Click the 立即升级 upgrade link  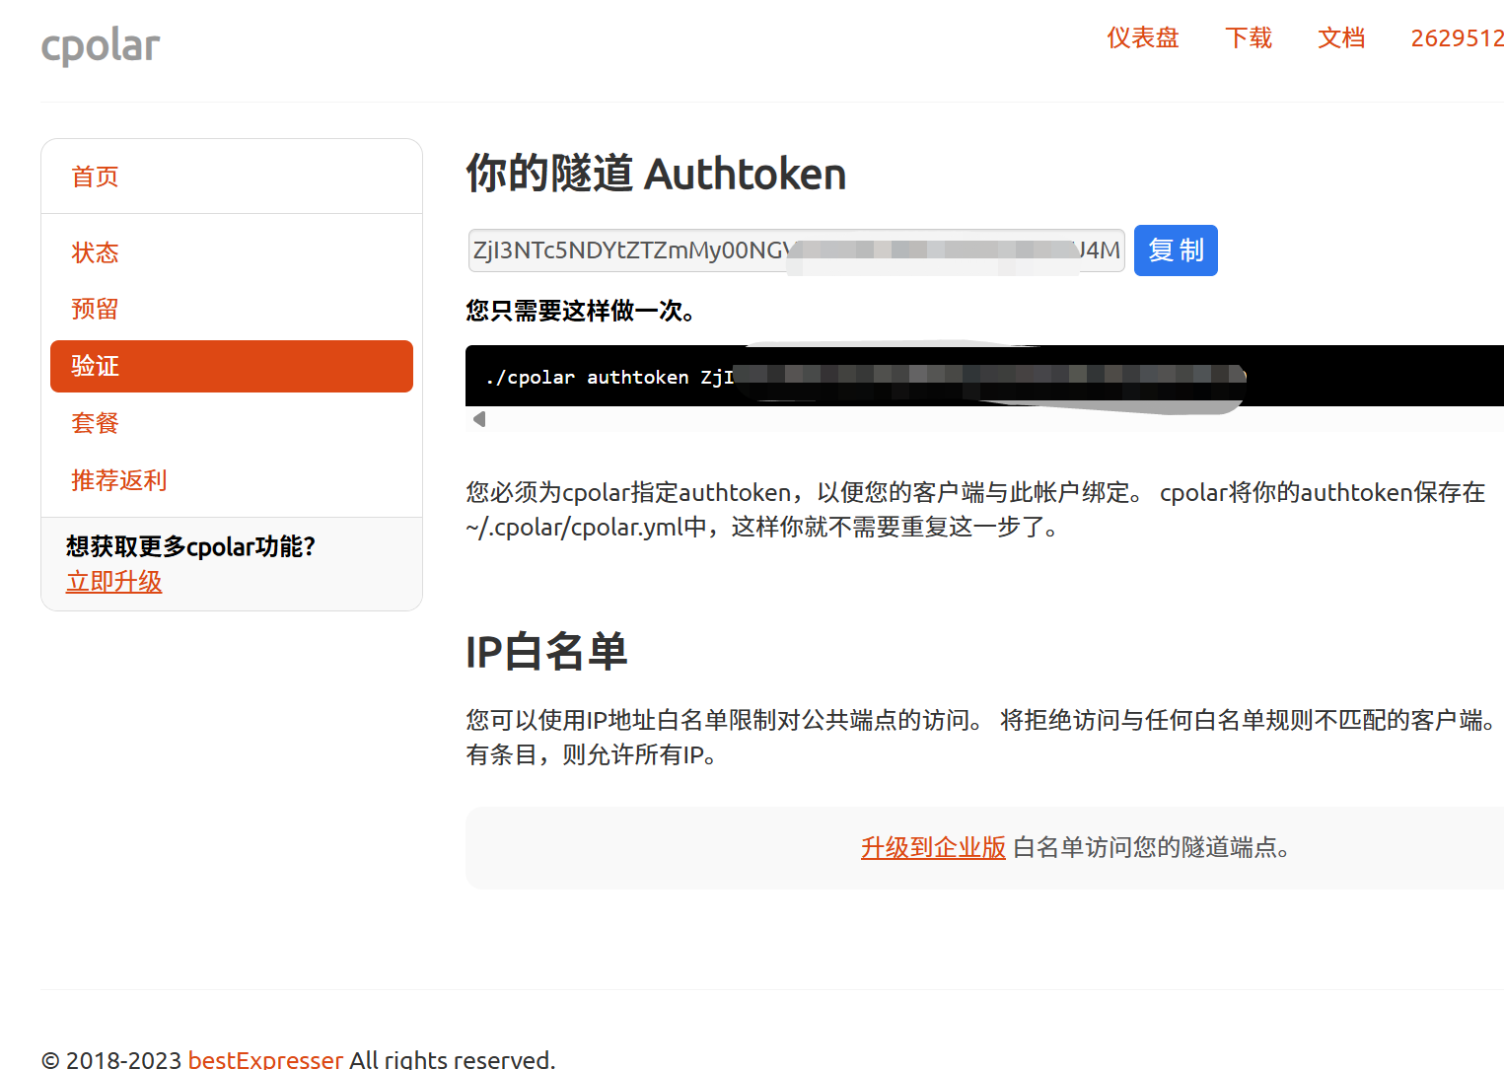click(113, 582)
